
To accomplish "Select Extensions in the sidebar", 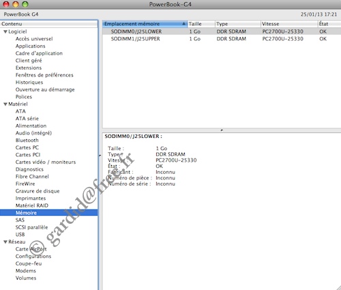I will point(29,68).
